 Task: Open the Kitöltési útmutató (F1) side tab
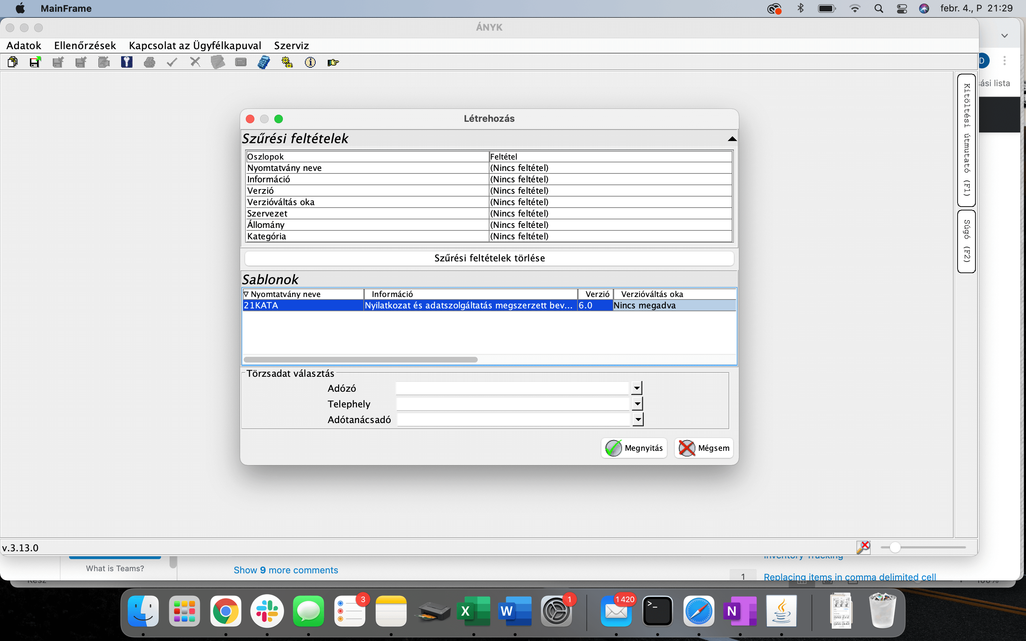tap(967, 140)
